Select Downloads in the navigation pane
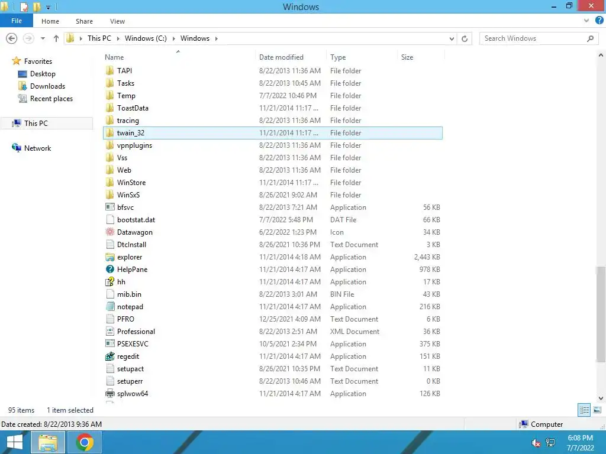Image resolution: width=606 pixels, height=454 pixels. (x=47, y=86)
